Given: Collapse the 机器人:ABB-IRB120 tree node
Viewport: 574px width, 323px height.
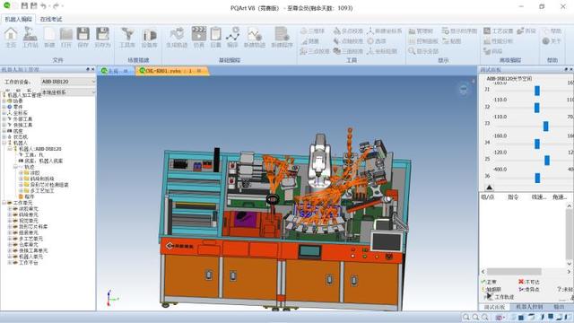Looking at the screenshot, I should (10, 149).
